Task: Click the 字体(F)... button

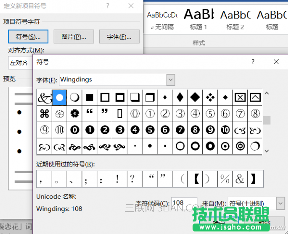Action: click(119, 36)
